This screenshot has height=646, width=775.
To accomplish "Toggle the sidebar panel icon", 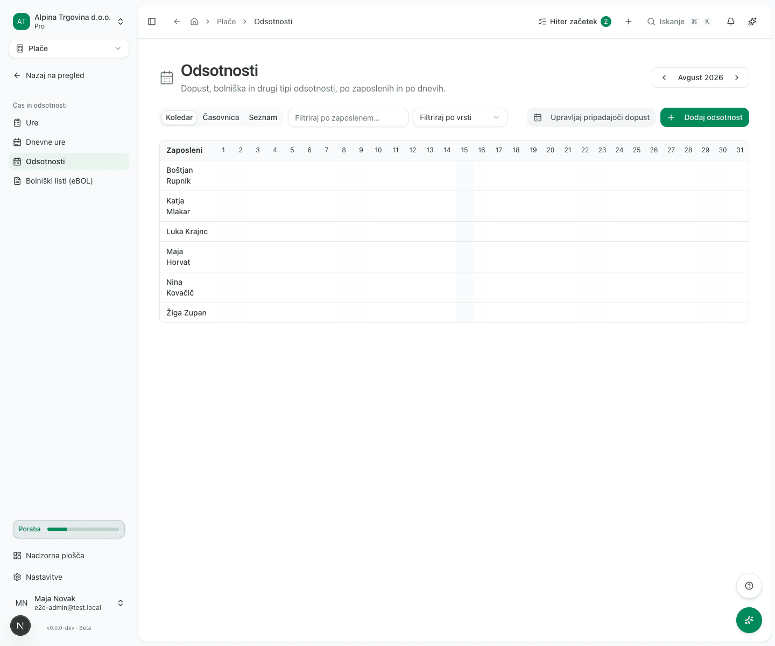I will pyautogui.click(x=152, y=22).
